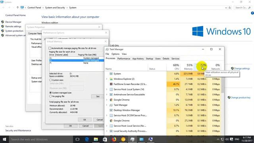The width and height of the screenshot is (254, 143).
Task: Click OK in Performance Options dialog
Action: click(70, 126)
